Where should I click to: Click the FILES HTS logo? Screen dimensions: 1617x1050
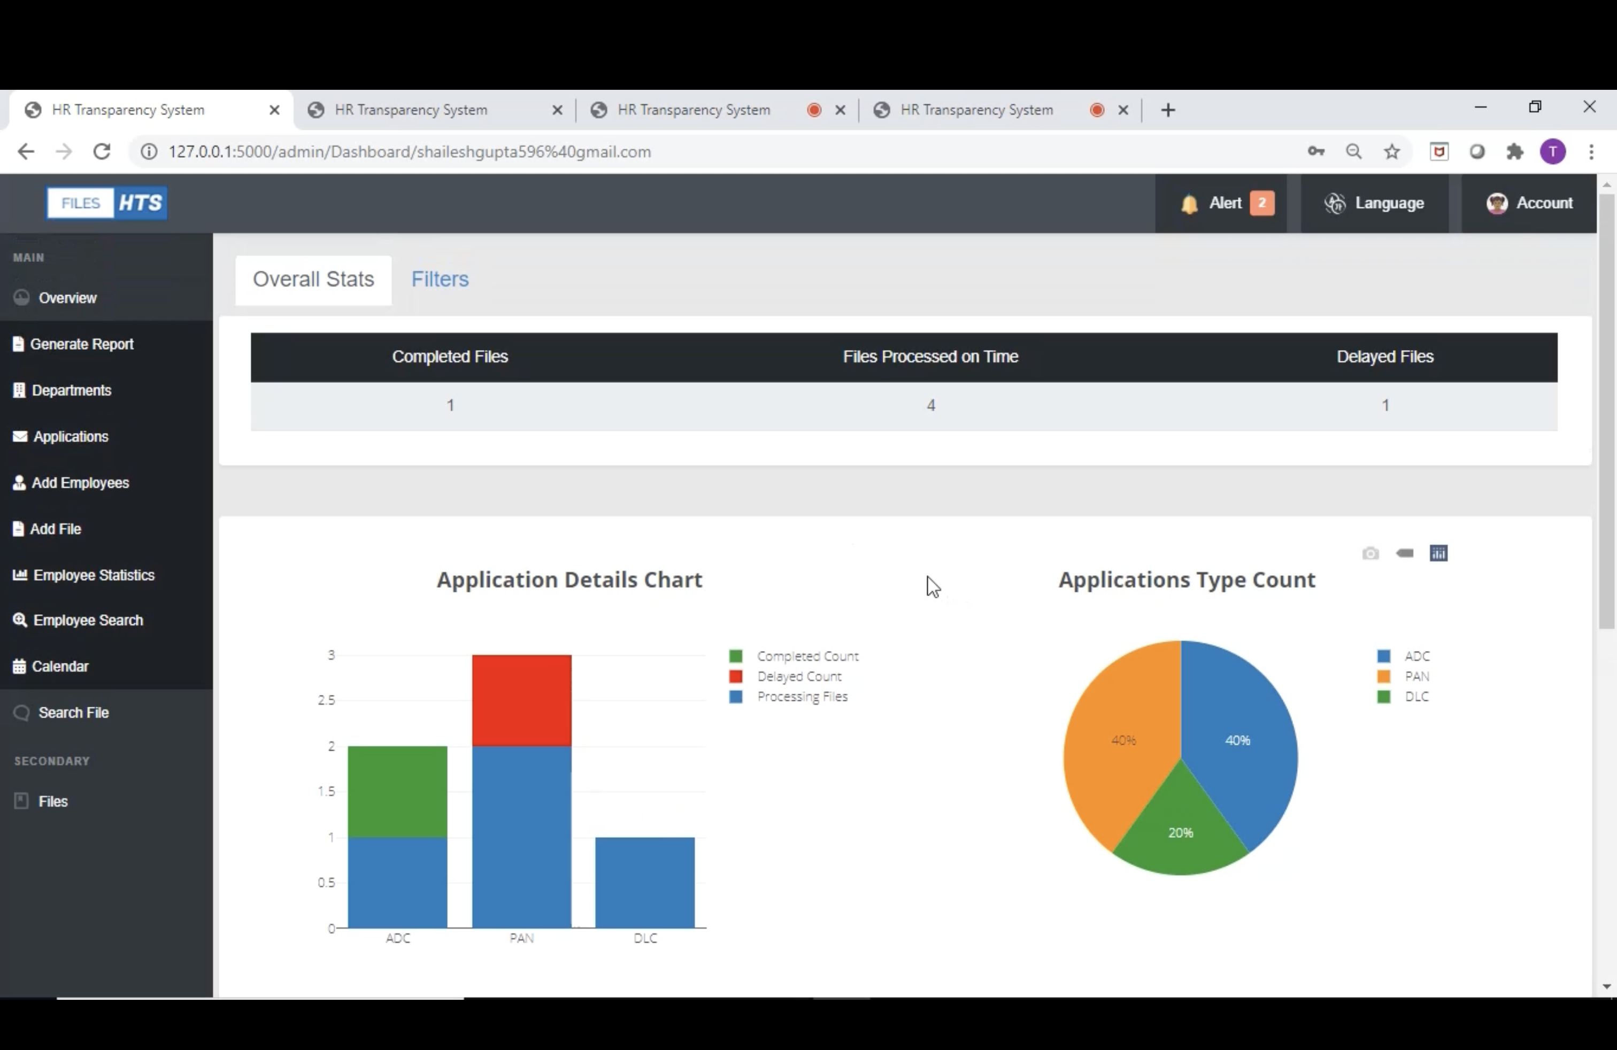tap(106, 203)
